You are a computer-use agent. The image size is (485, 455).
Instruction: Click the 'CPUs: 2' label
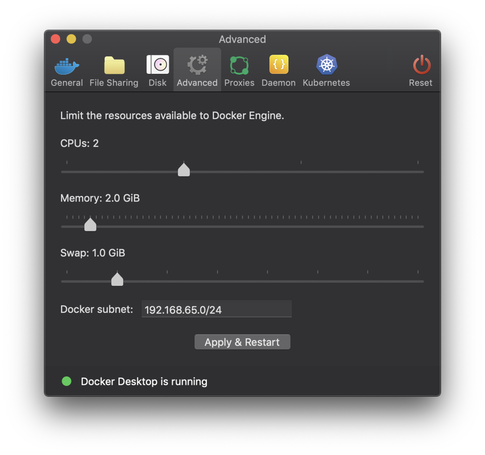[x=80, y=143]
